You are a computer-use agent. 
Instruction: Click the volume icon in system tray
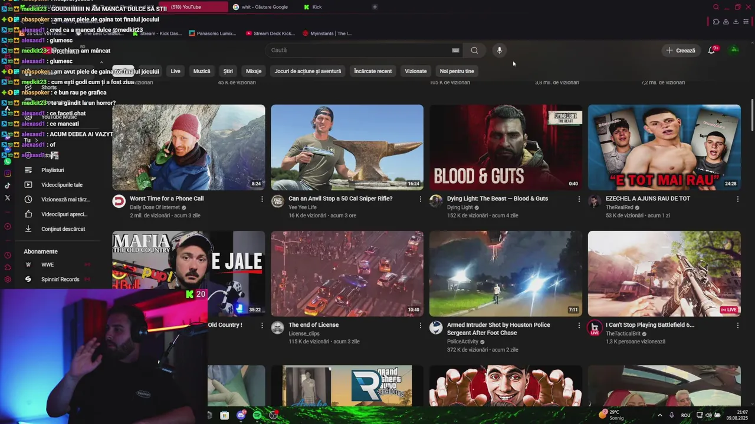click(708, 415)
